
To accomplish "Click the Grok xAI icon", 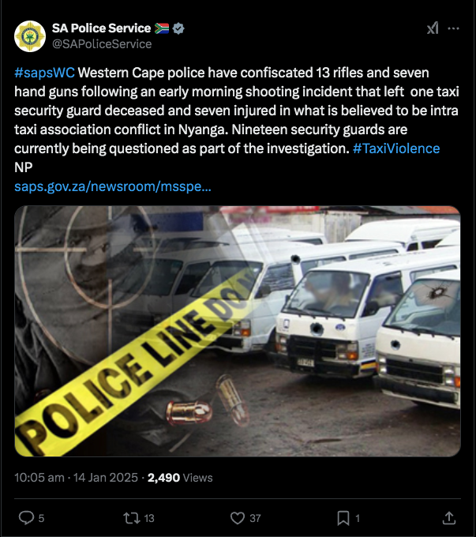I will (x=433, y=28).
